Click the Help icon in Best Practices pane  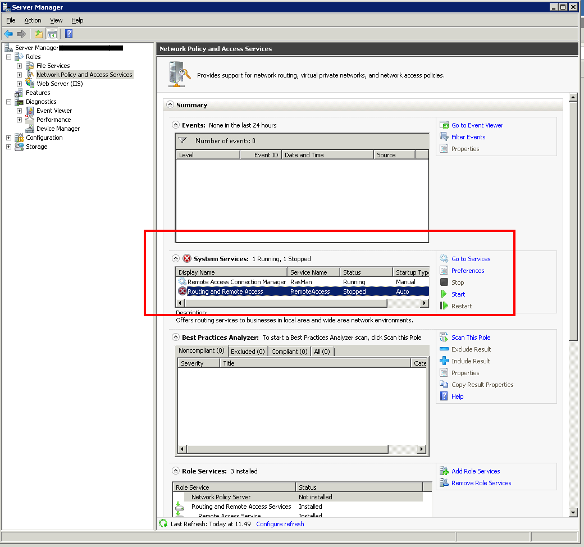[444, 396]
